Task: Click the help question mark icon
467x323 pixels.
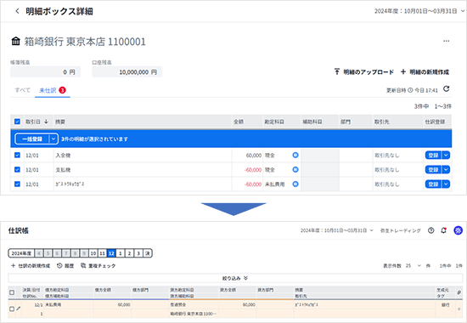Action: pos(430,230)
